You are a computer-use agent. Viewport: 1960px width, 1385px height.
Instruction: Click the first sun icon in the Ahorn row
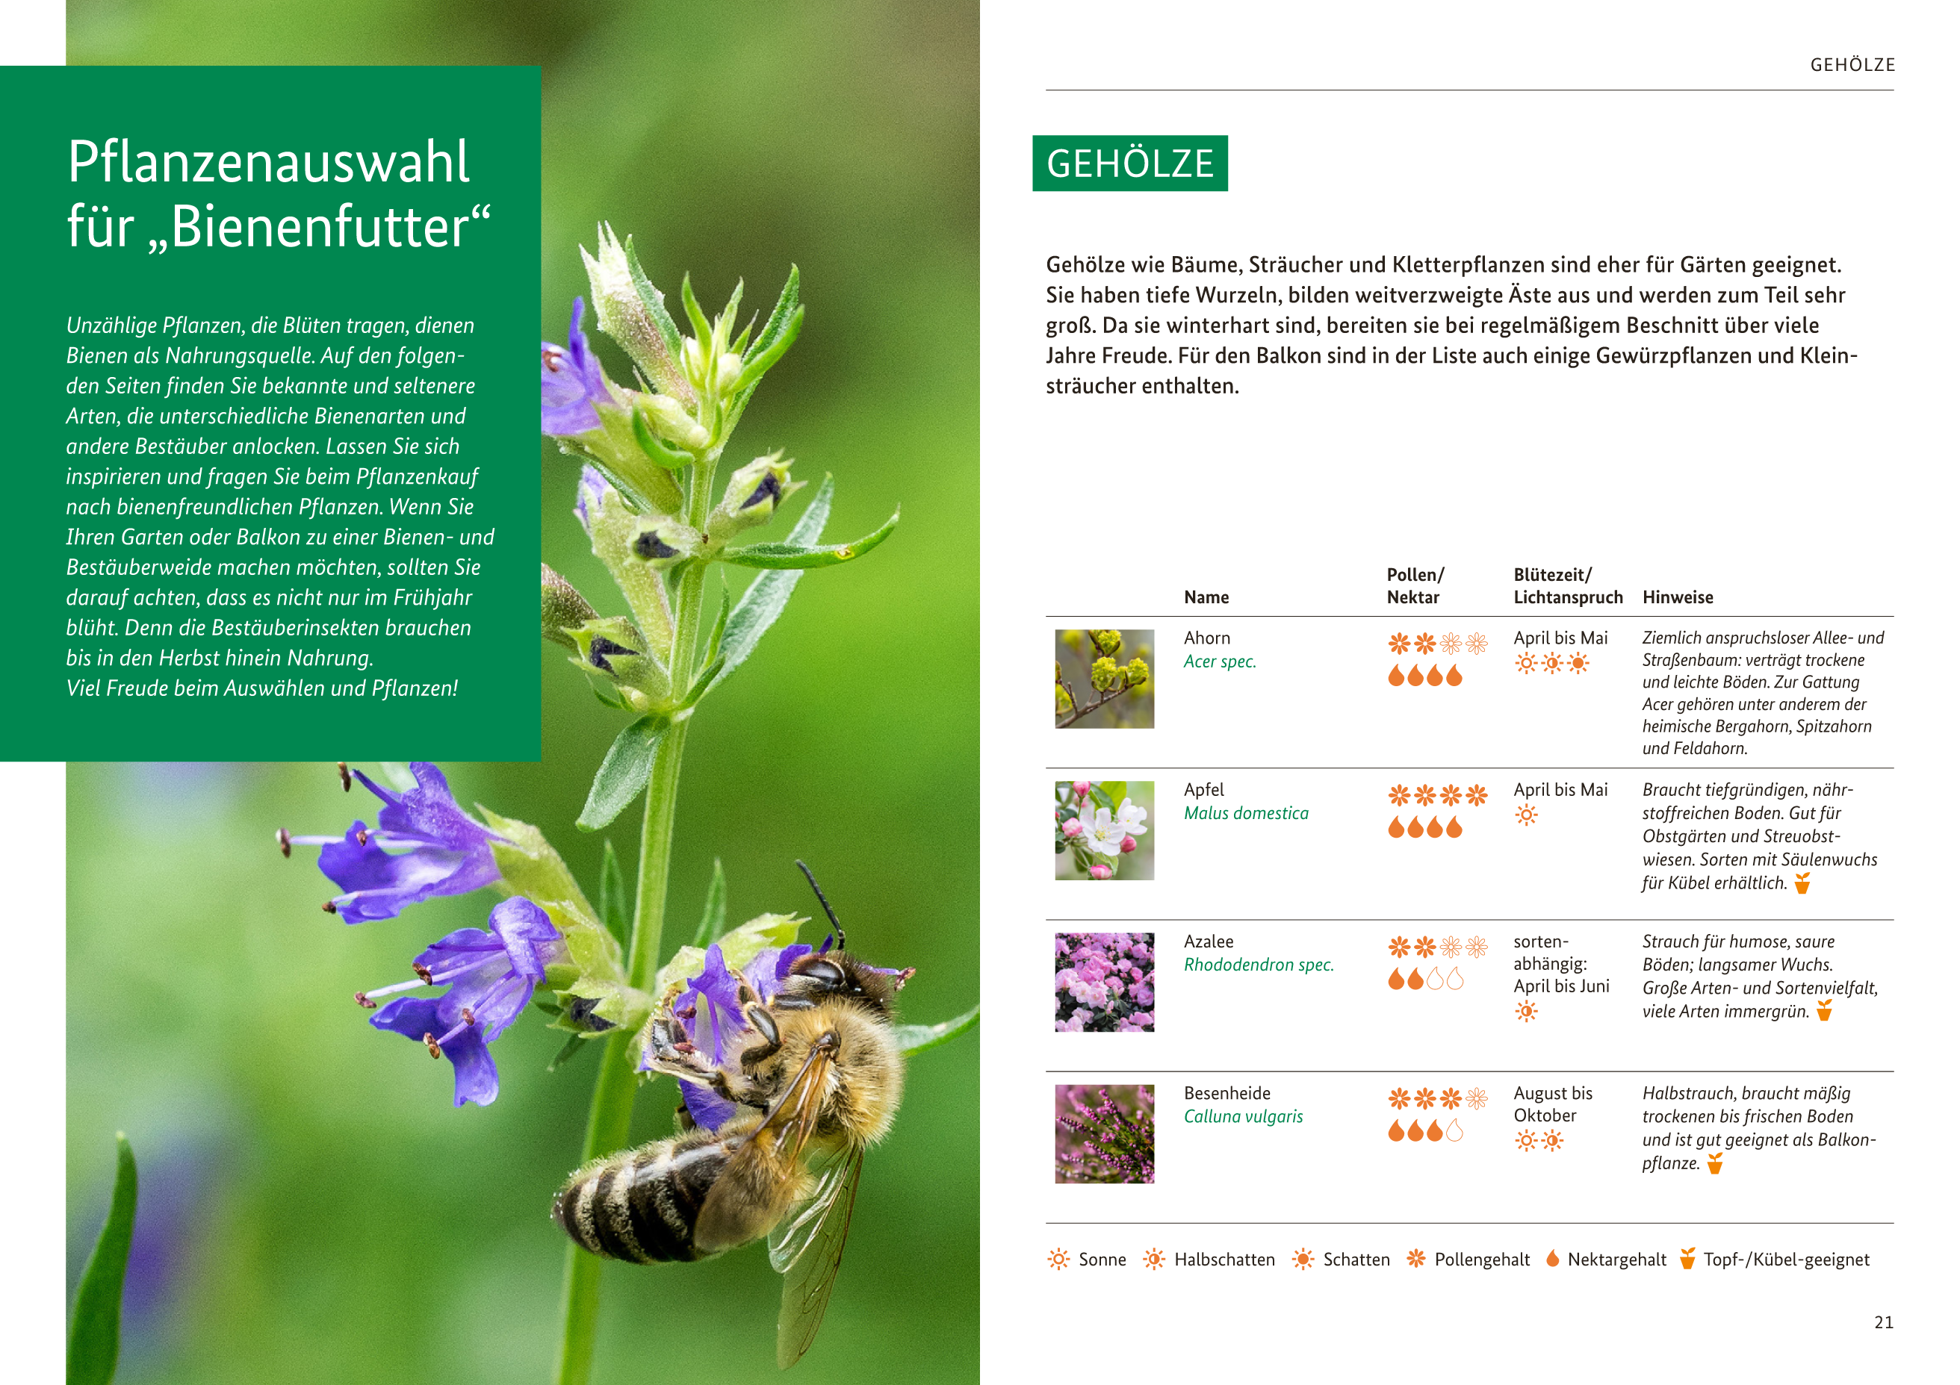[1526, 663]
